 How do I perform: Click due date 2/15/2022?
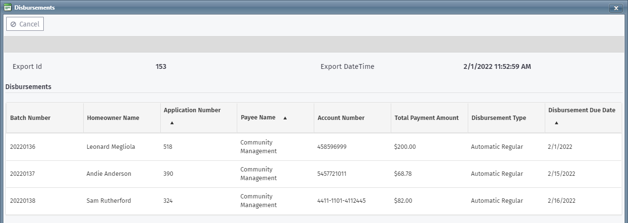562,174
